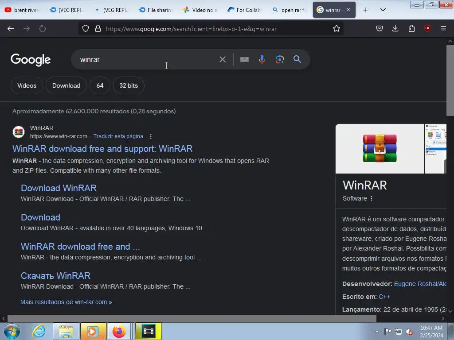Viewport: 454px width, 340px height.
Task: Open Firefox downloads panel
Action: (x=395, y=28)
